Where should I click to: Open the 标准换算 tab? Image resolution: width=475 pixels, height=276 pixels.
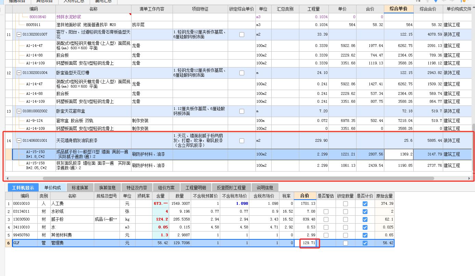[x=80, y=188]
